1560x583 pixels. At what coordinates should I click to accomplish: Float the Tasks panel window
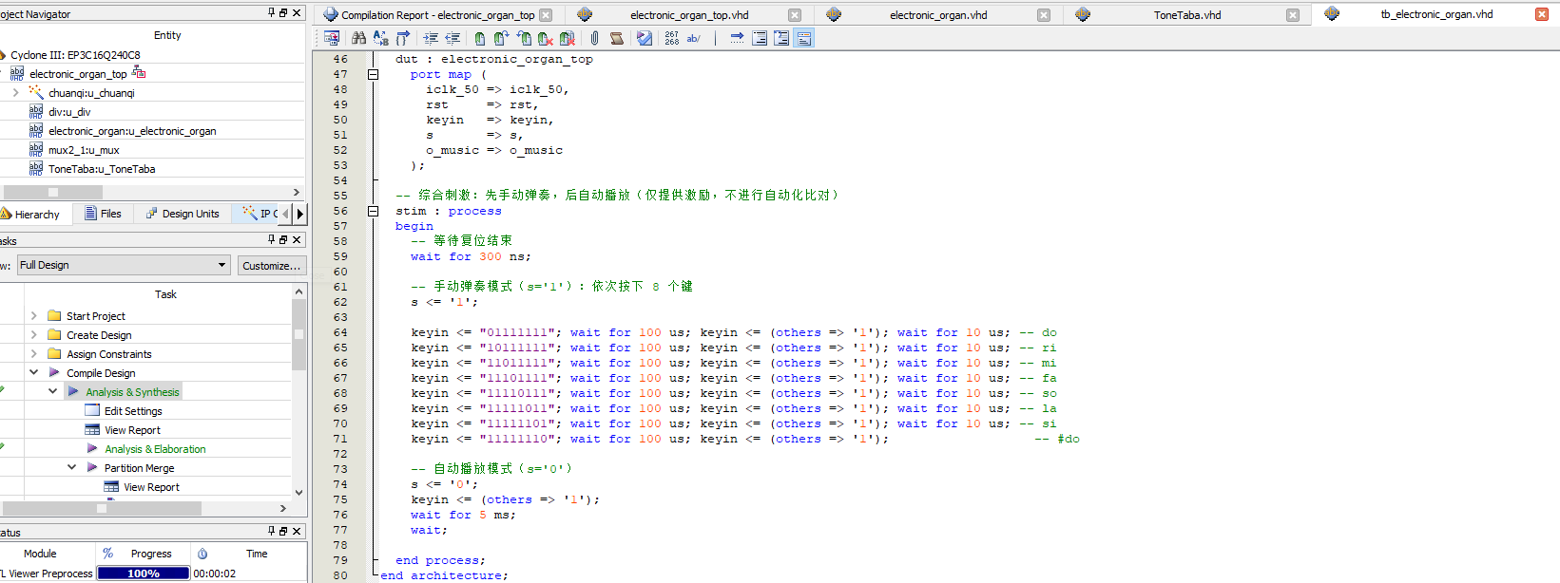283,240
